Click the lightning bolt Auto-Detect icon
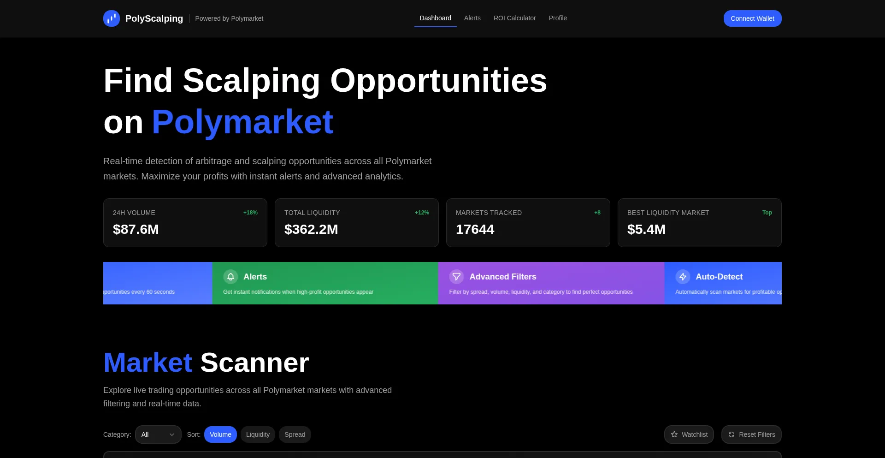The height and width of the screenshot is (458, 885). 683,277
